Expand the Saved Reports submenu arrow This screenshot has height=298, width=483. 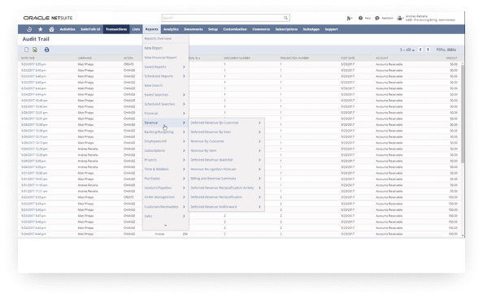tap(184, 67)
